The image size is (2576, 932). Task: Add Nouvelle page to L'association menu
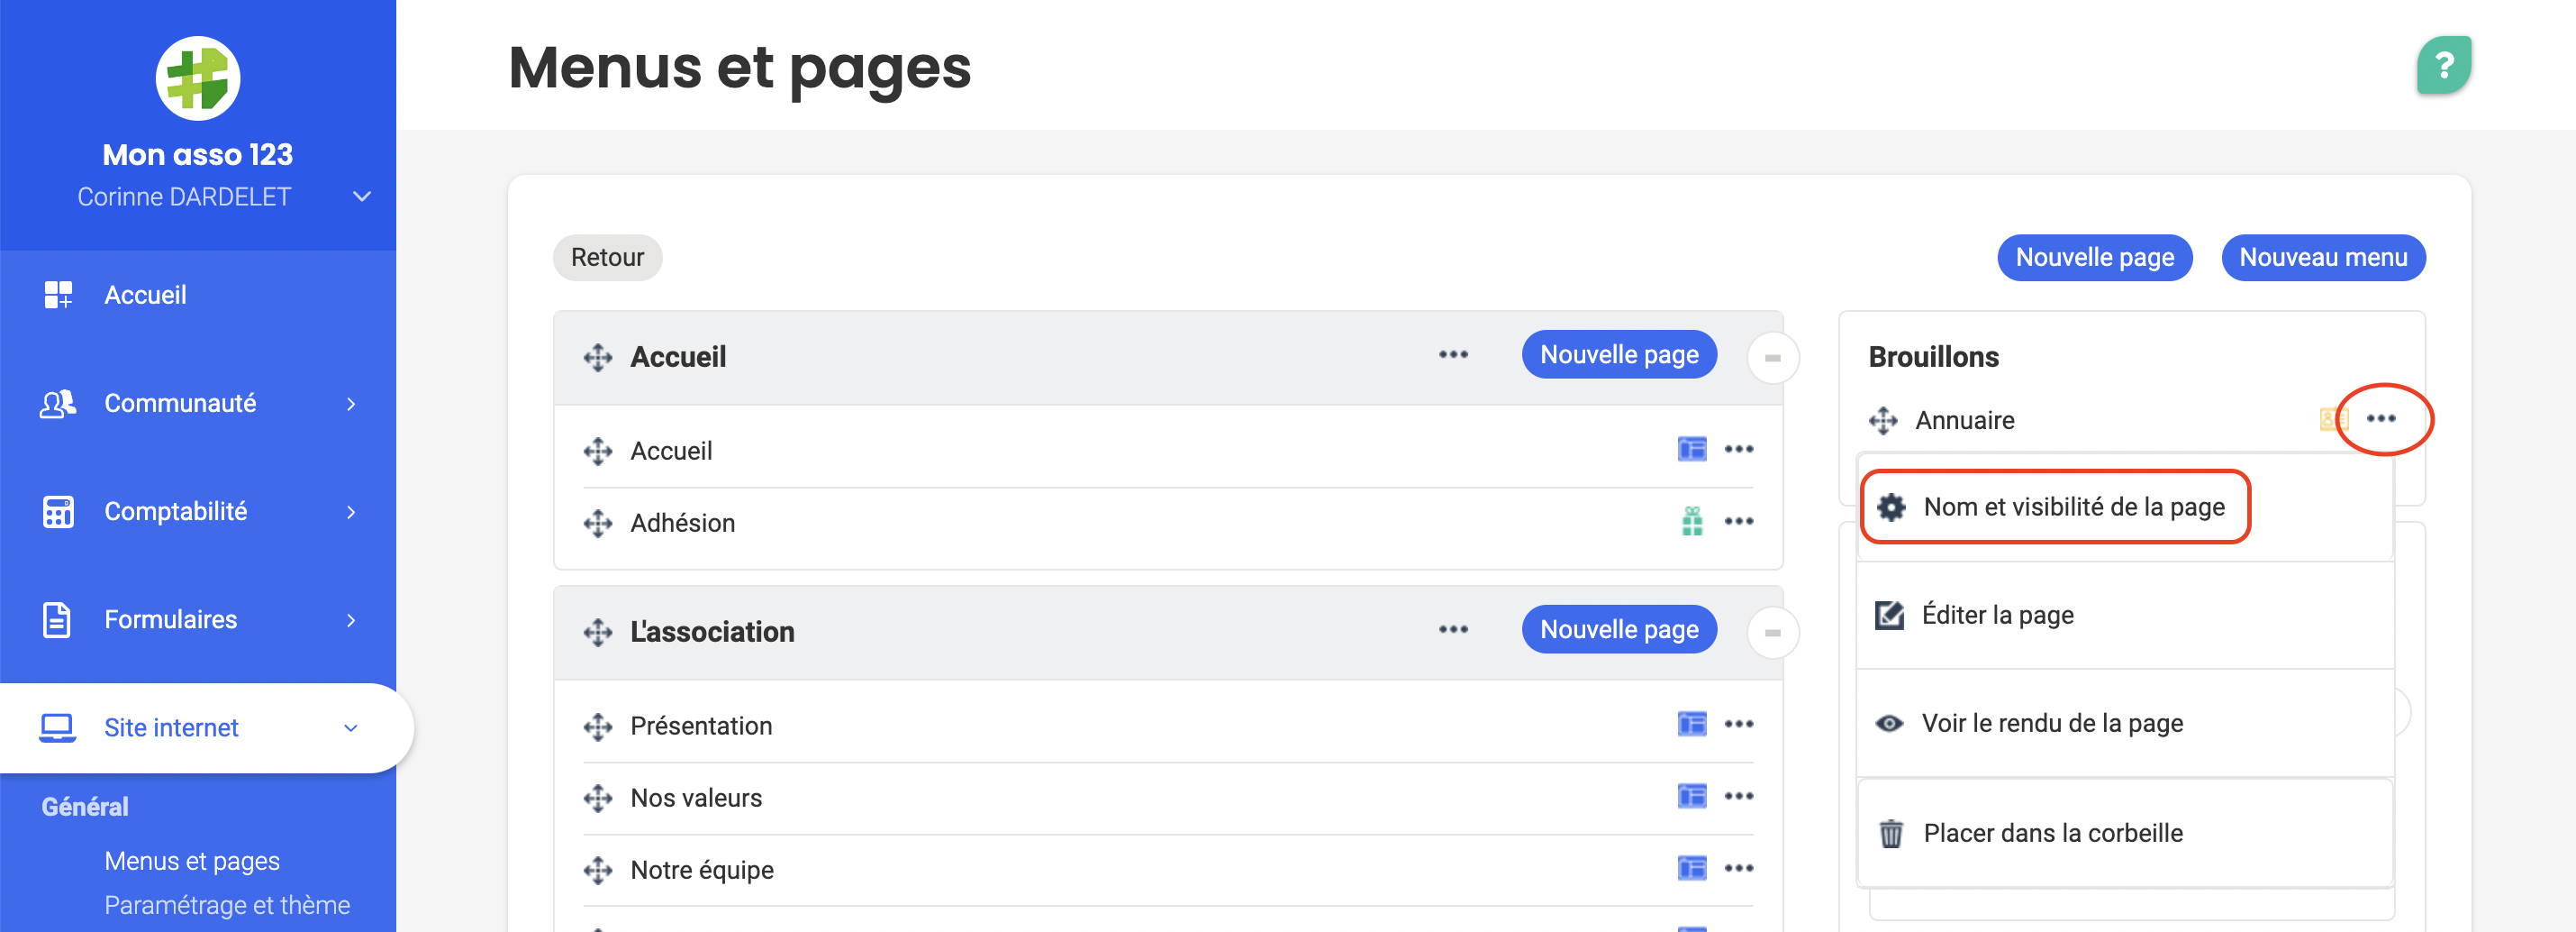pos(1619,631)
